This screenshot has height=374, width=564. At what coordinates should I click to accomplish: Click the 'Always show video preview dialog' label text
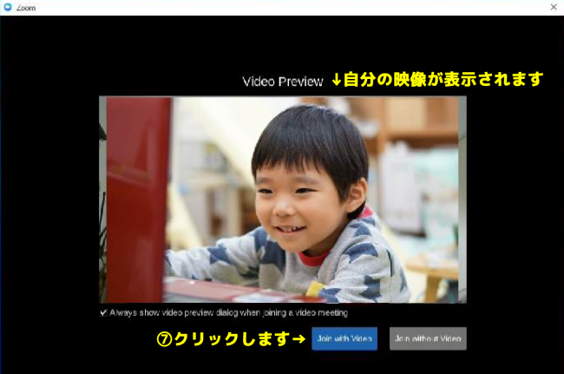(x=229, y=312)
